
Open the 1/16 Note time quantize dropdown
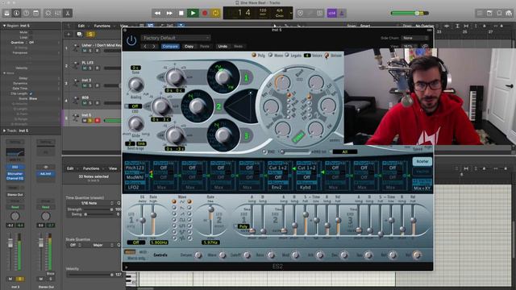tap(89, 203)
